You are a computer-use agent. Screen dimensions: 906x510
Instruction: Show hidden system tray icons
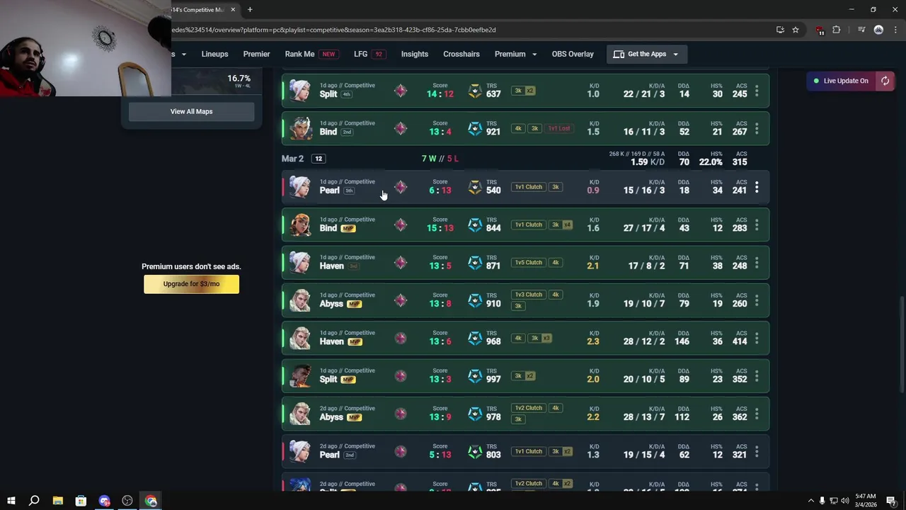[811, 501]
